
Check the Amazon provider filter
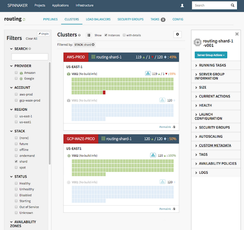pyautogui.click(x=16, y=72)
